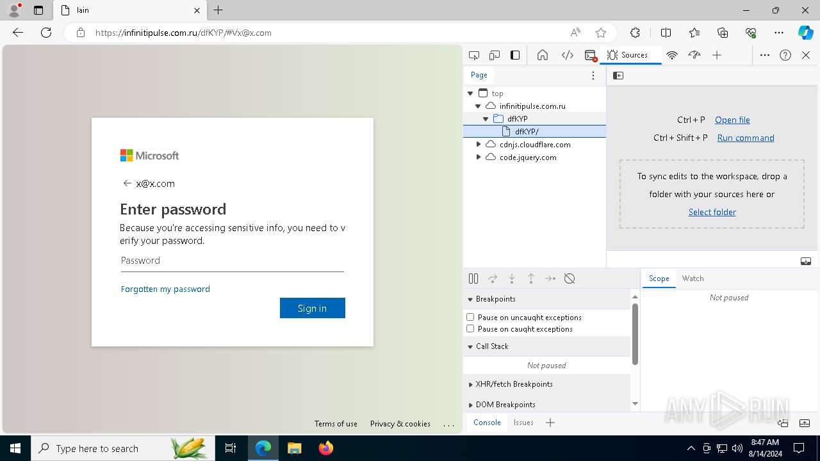The width and height of the screenshot is (820, 461).
Task: Open the Performance panel gauge icon
Action: [x=694, y=55]
